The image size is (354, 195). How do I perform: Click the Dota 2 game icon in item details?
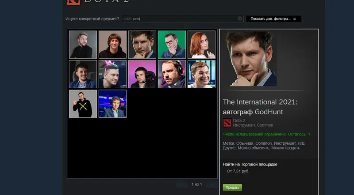pyautogui.click(x=227, y=123)
